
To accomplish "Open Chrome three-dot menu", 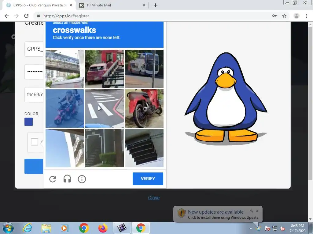I will point(306,16).
